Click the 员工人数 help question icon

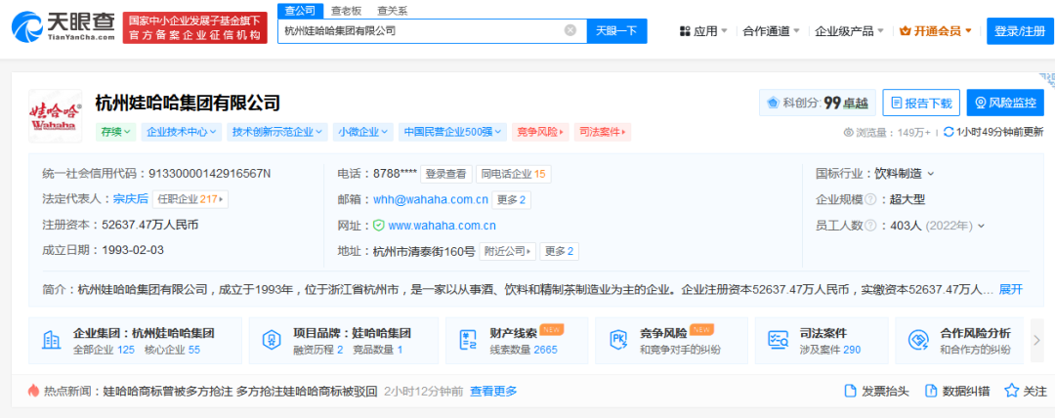click(870, 226)
